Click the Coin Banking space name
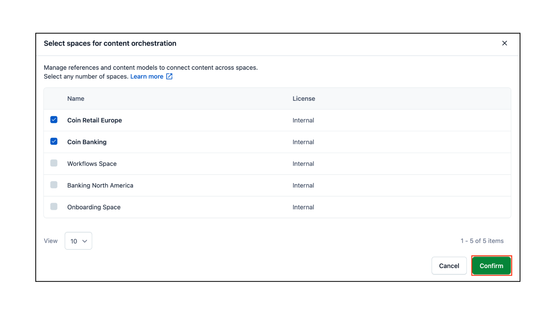Viewport: 551px width, 318px height. click(87, 142)
